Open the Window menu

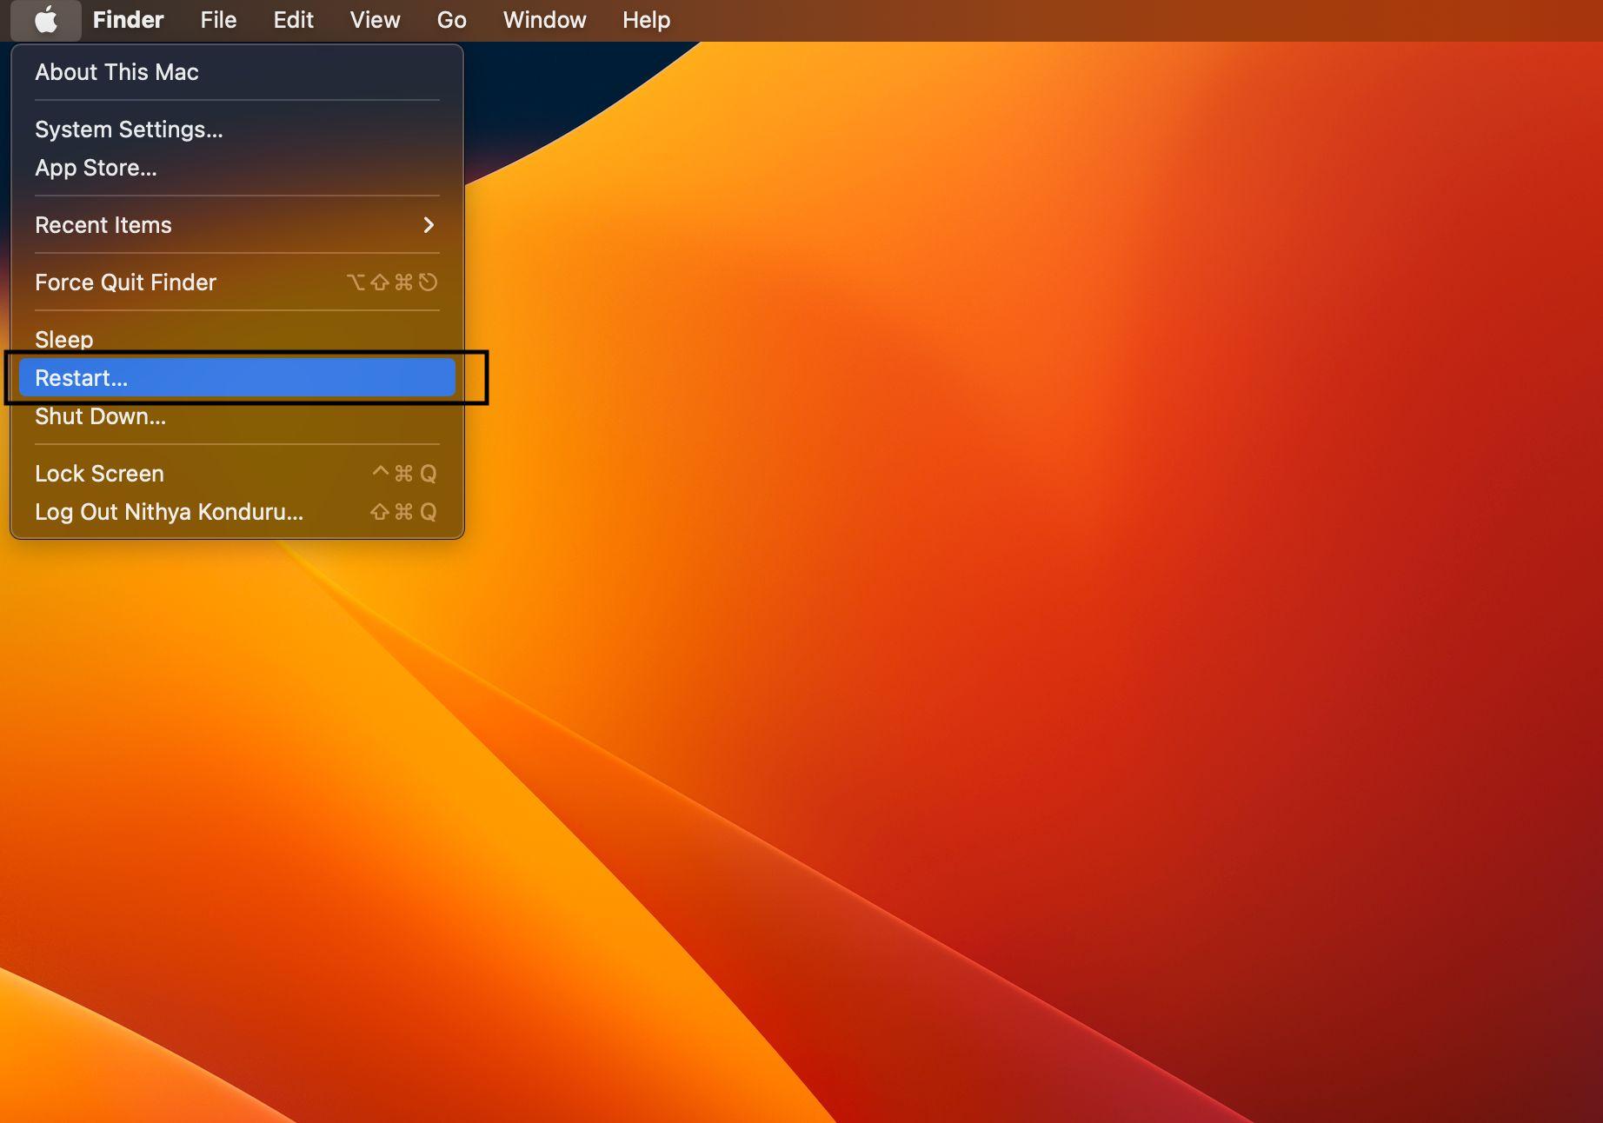tap(544, 20)
